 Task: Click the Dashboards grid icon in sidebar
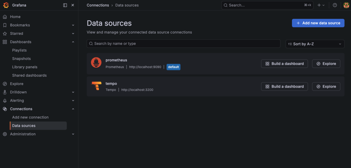(x=5, y=42)
